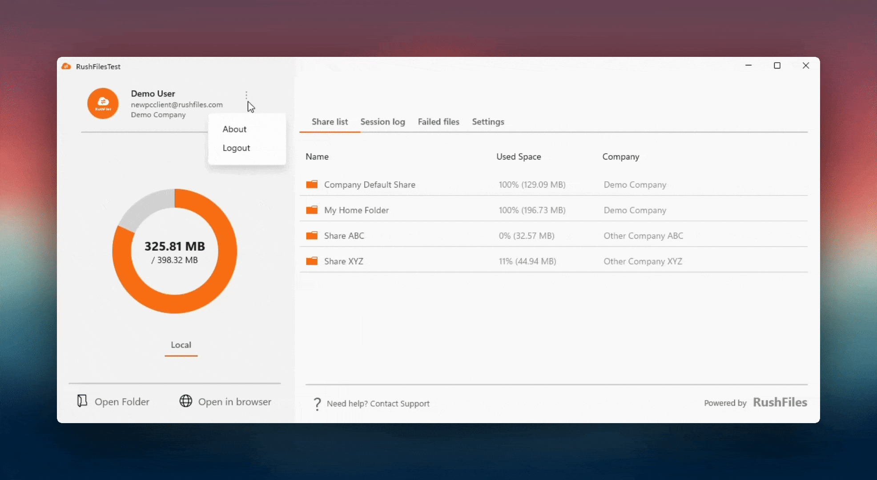Click the globe icon for browser
Screen dimensions: 877x480
186,401
